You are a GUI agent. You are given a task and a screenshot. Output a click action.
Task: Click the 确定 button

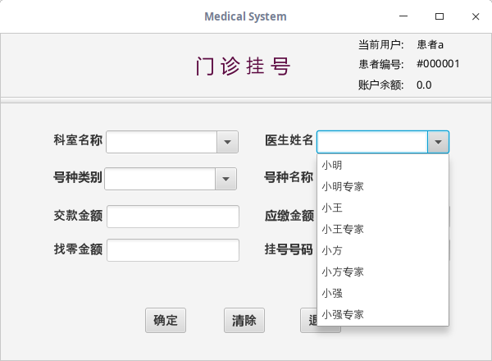click(x=166, y=321)
